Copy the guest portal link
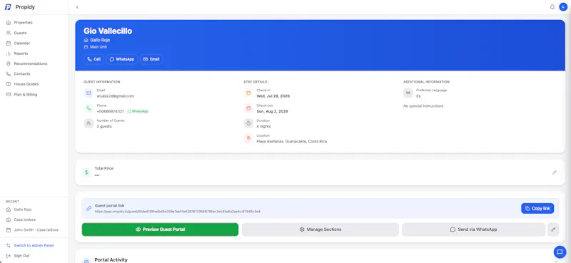571x263 pixels. click(537, 208)
